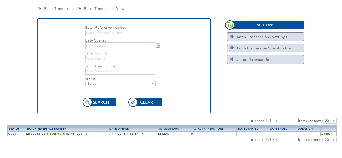342x158 pixels.
Task: Go to next page using bottom pager arrow
Action: pyautogui.click(x=273, y=140)
